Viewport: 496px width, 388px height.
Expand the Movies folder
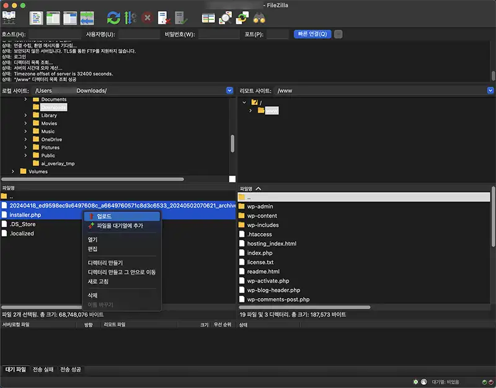coord(25,123)
